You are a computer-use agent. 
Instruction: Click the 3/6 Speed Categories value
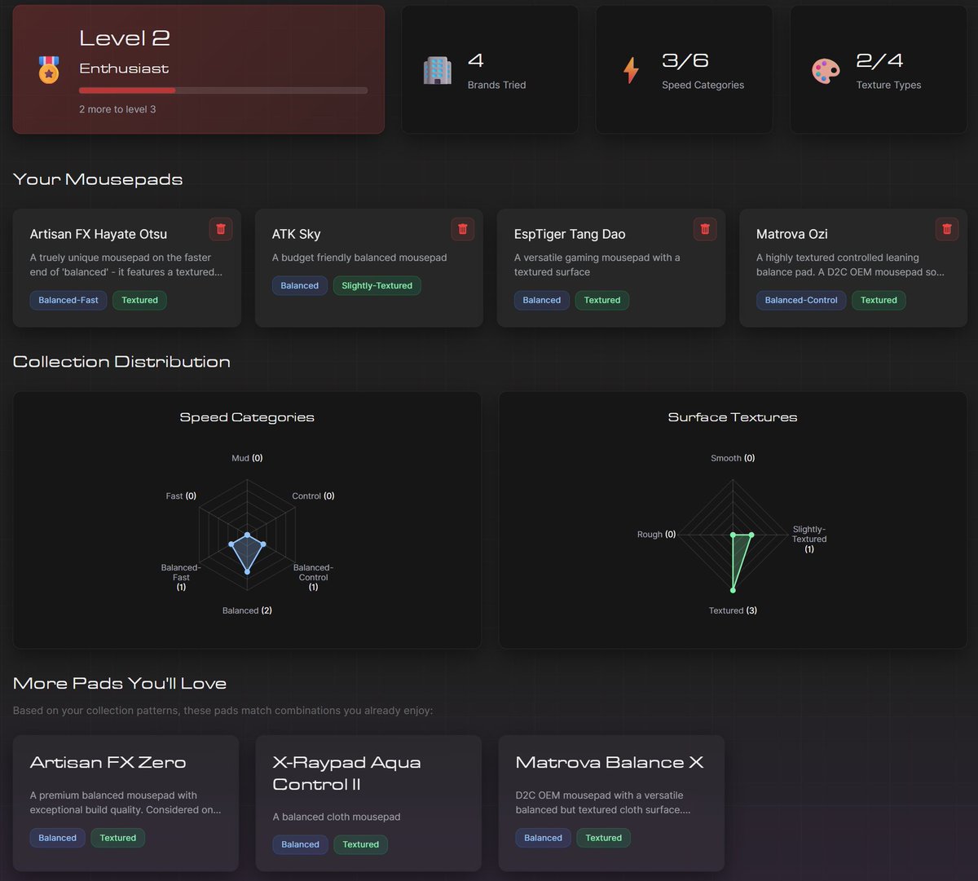point(685,60)
